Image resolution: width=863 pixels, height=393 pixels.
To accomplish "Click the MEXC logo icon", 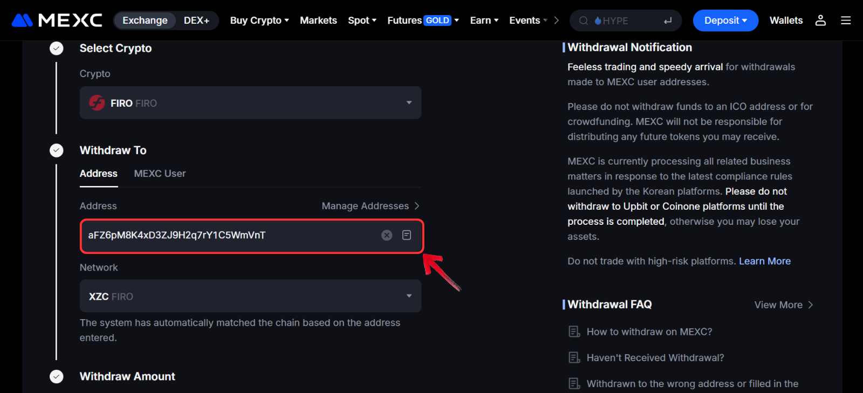I will [23, 20].
